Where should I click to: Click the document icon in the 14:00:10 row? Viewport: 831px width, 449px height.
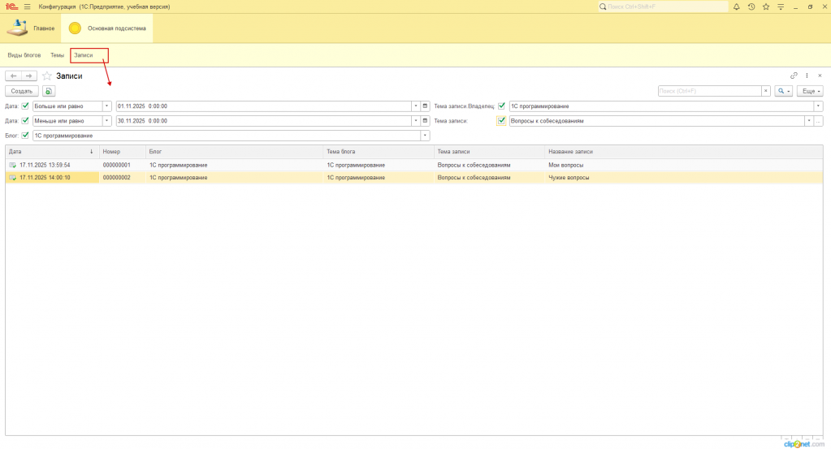tap(13, 178)
